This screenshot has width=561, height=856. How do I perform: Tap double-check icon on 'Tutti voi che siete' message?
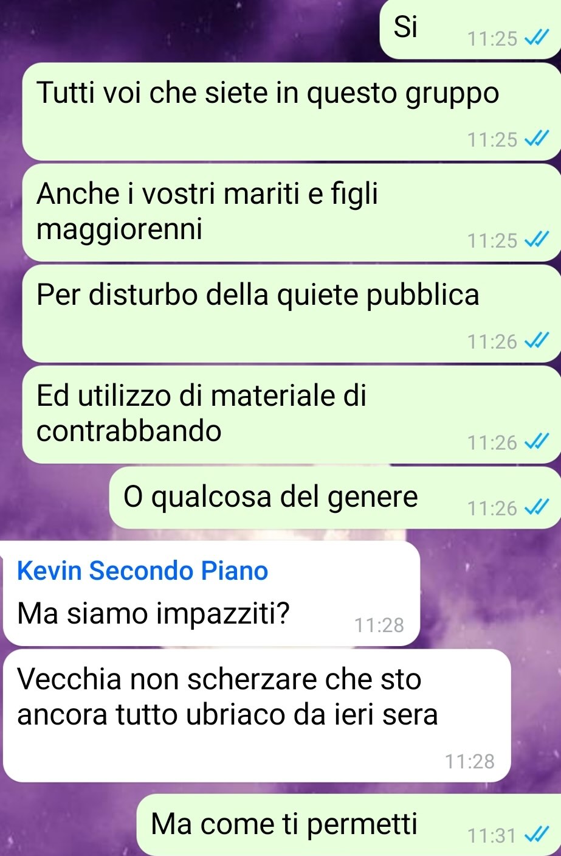[x=537, y=139]
